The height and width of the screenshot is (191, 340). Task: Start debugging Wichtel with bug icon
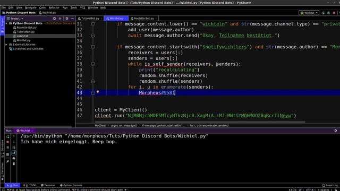(x=328, y=13)
